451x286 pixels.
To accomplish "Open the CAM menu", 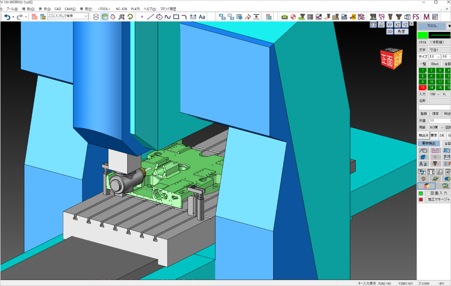I will pos(69,9).
